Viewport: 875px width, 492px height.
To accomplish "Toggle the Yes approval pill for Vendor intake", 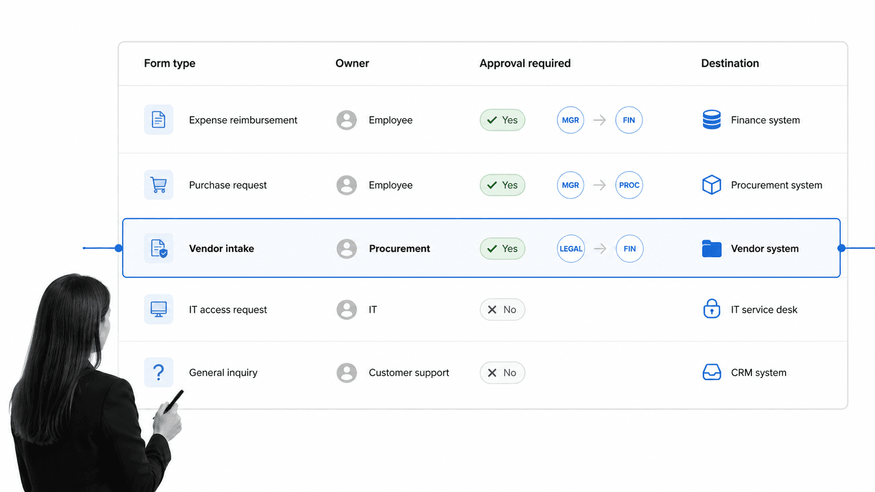I will [502, 248].
